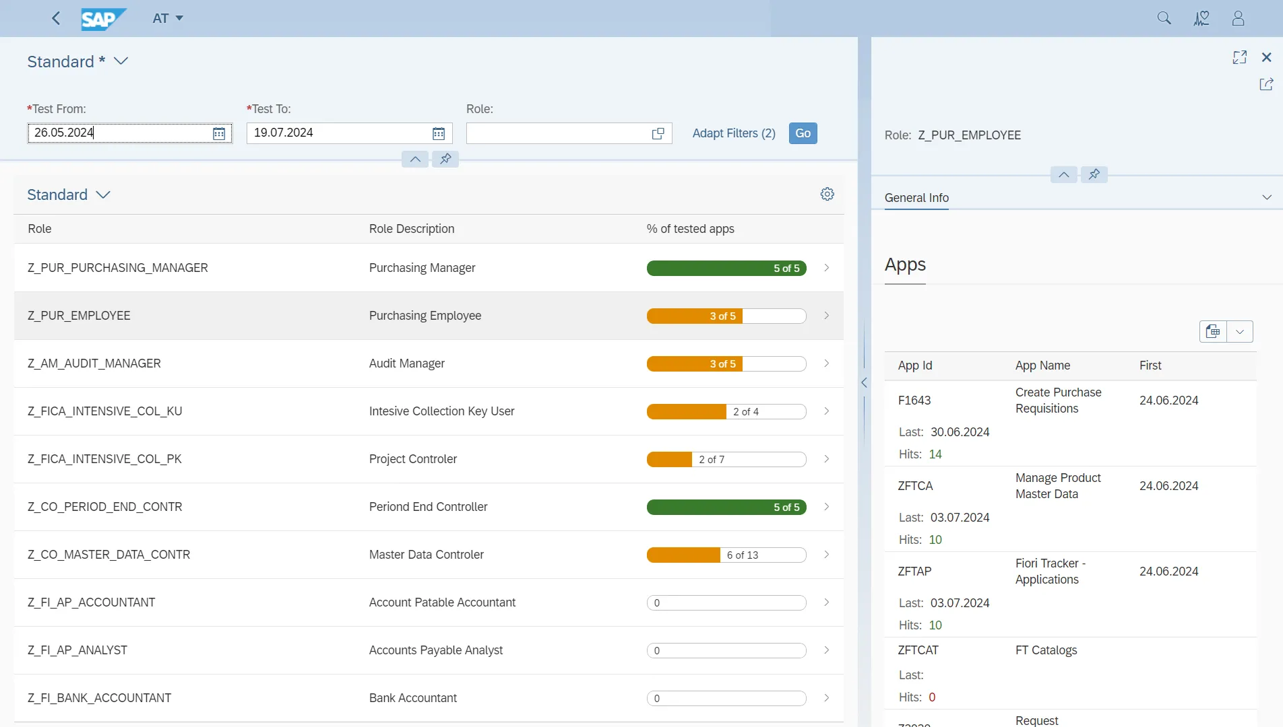Click the back navigation arrow
1283x727 pixels.
click(56, 18)
